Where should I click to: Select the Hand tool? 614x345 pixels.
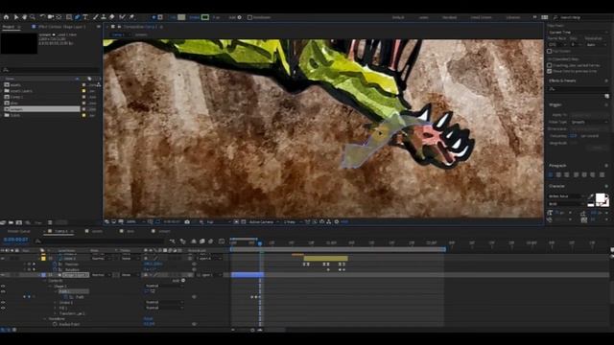[x=24, y=17]
